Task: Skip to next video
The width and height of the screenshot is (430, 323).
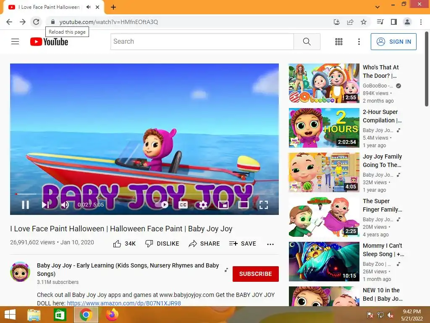Action: (x=45, y=205)
